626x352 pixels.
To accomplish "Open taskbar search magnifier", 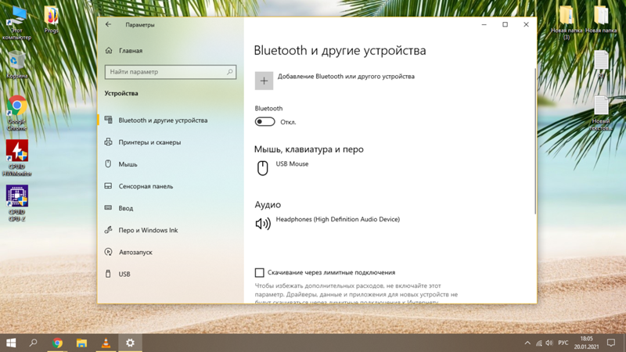I will click(x=34, y=343).
